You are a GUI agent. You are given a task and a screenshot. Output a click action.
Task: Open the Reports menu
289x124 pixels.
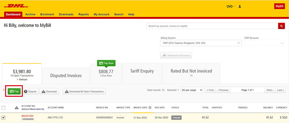[83, 14]
